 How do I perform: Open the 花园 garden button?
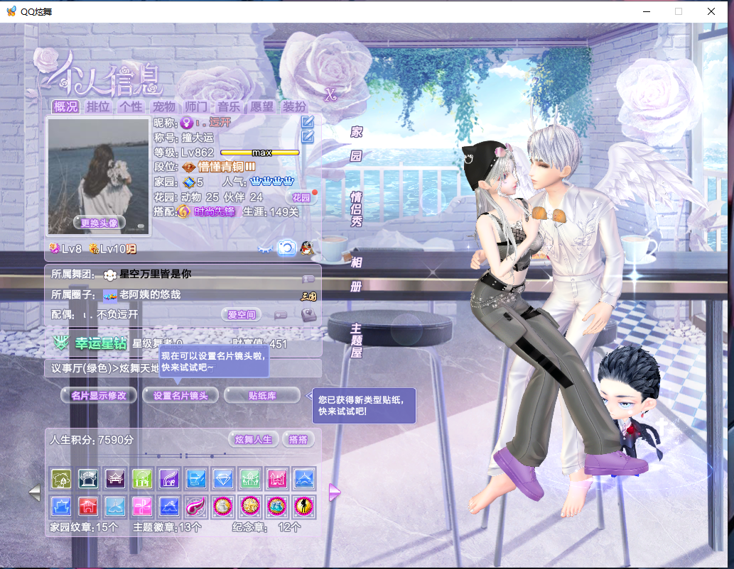point(301,197)
